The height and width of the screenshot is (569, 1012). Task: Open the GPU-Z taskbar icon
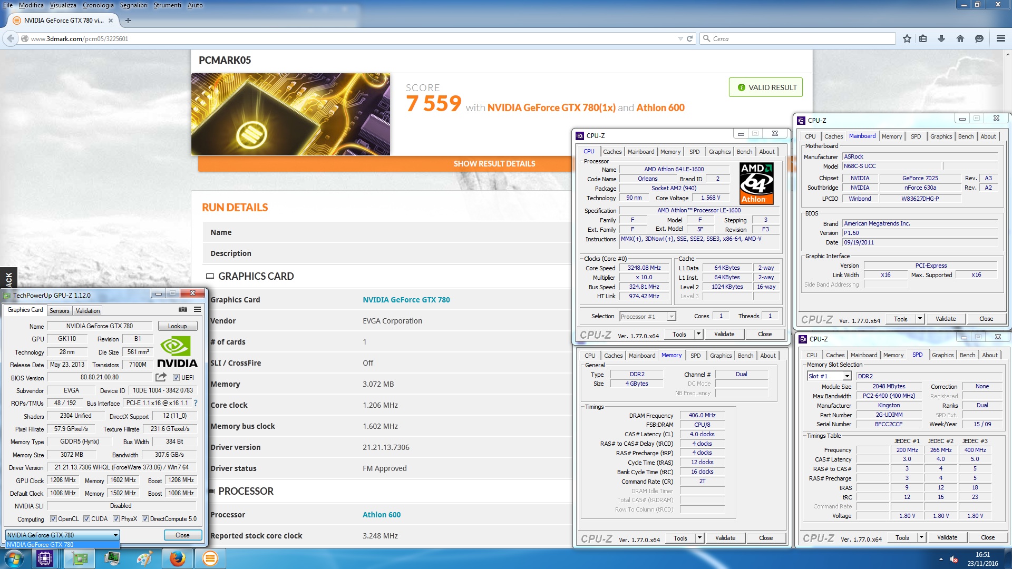tap(80, 558)
